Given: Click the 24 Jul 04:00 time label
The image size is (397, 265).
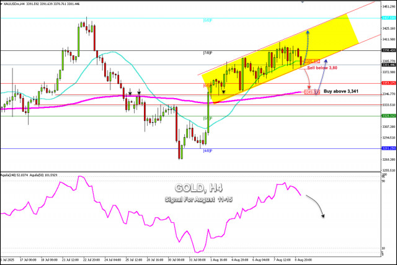Looking at the screenshot, I should pyautogui.click(x=113, y=260).
